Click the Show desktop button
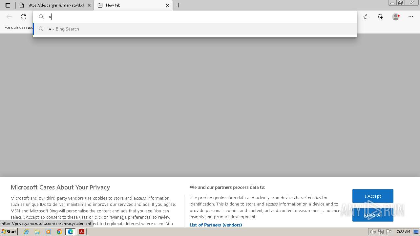Viewport: 420px width, 236px height. tap(416, 232)
